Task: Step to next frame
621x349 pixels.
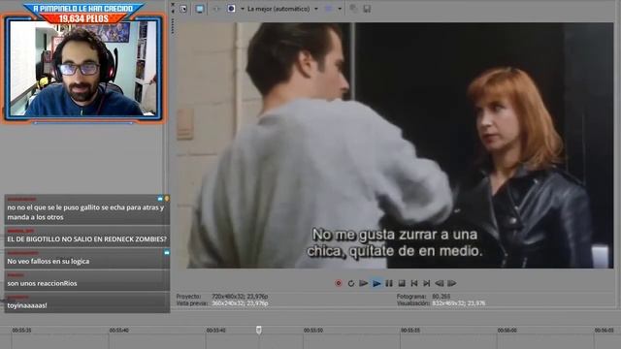Action: [452, 283]
